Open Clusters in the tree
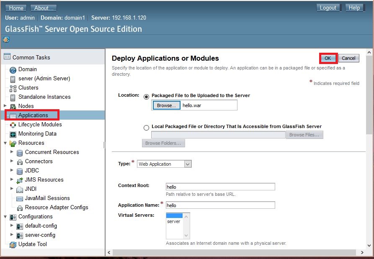Image resolution: width=374 pixels, height=259 pixels. 28,88
